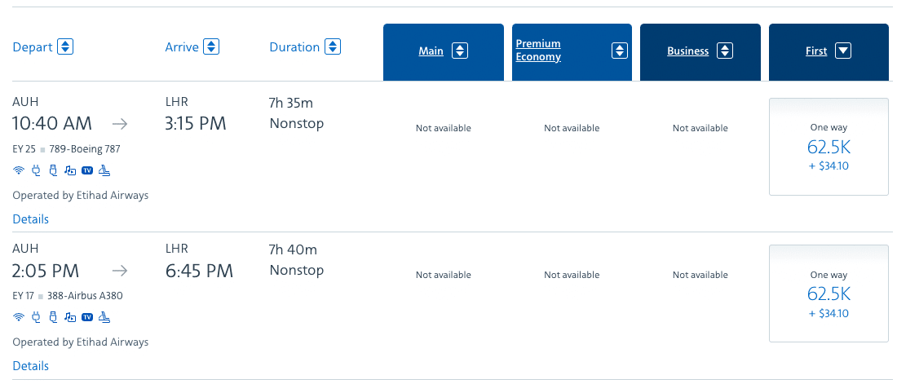The width and height of the screenshot is (897, 384).
Task: Sort flights by Depart time
Action: click(x=66, y=46)
